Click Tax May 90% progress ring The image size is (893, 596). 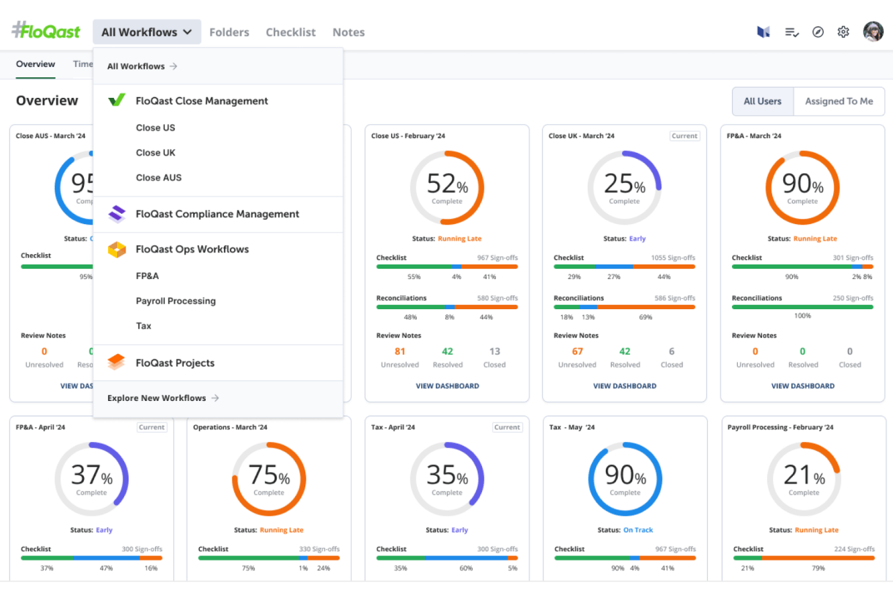tap(625, 479)
